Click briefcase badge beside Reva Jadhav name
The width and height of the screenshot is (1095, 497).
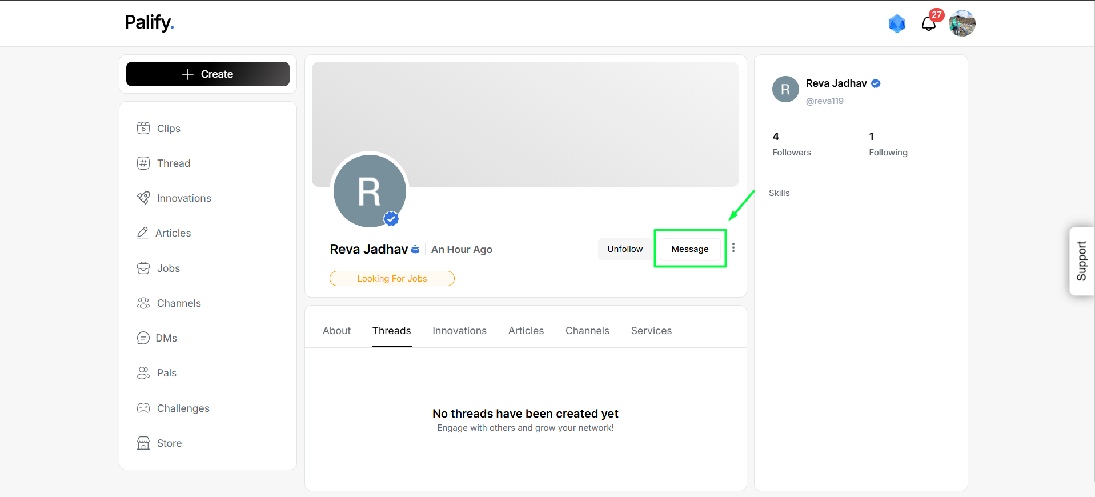click(415, 249)
